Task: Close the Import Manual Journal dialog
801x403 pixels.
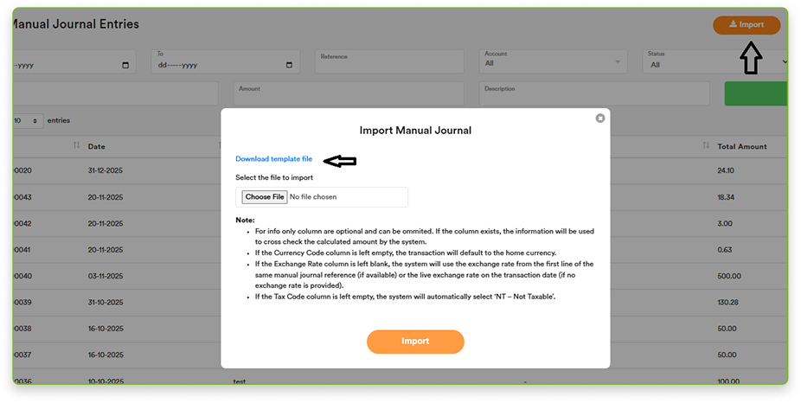Action: coord(600,118)
